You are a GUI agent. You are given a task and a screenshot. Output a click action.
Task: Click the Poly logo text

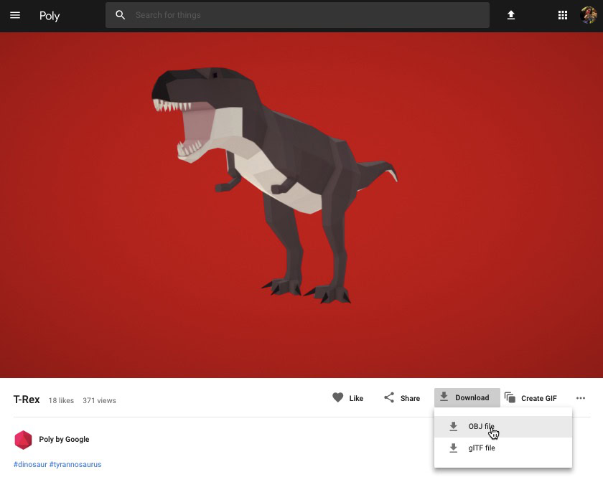(50, 16)
